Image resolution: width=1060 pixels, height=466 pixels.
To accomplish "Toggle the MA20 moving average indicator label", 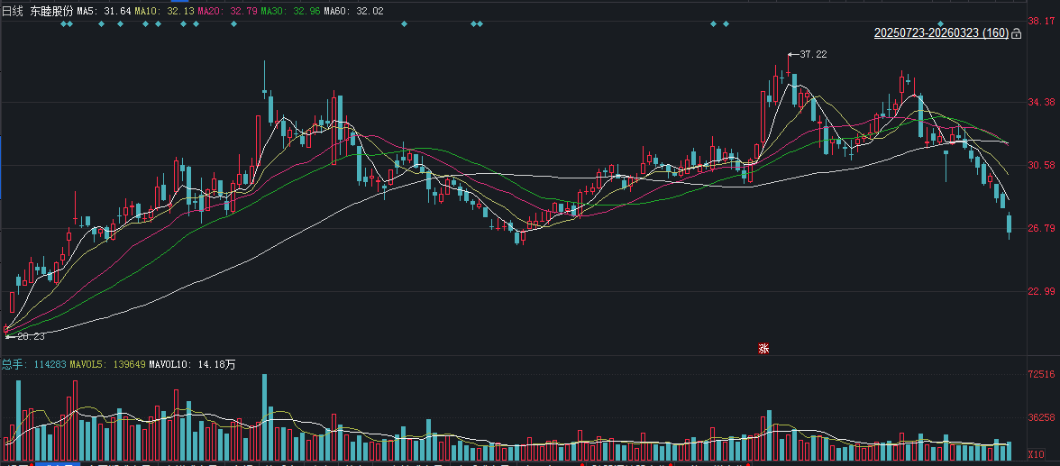I will point(218,11).
